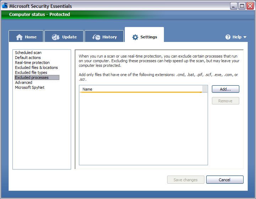
Task: Open the Help menu label
Action: point(237,37)
